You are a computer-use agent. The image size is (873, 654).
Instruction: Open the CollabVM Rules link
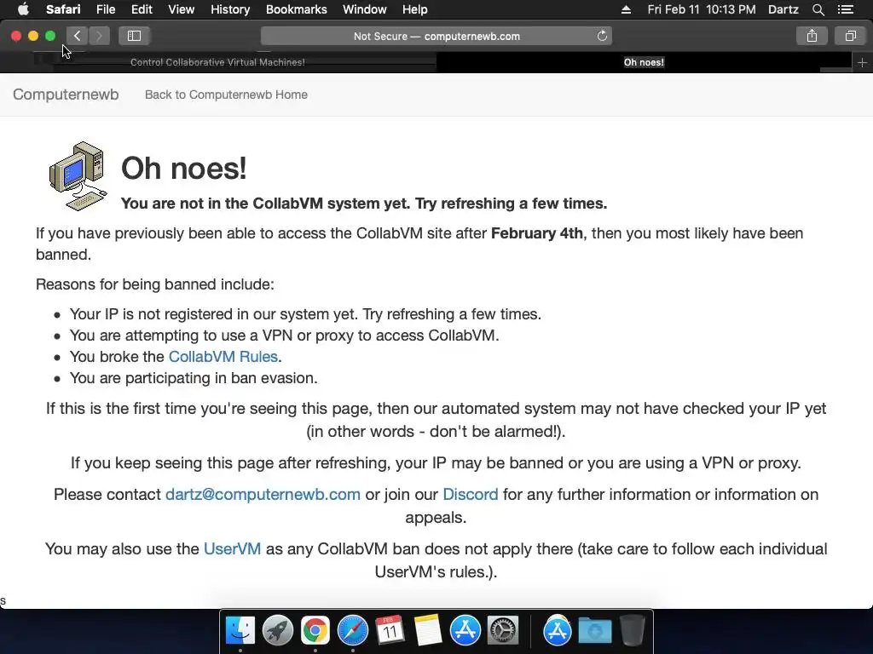tap(223, 357)
